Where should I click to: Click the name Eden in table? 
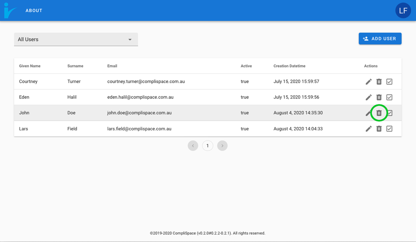tap(24, 97)
